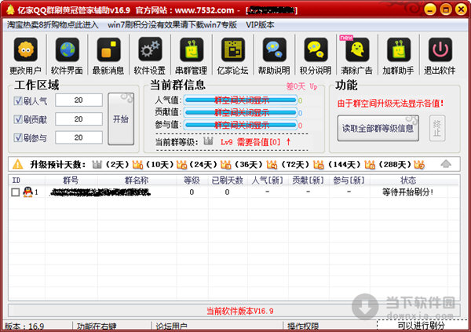Open the 更改用户 toolbar icon

click(x=26, y=50)
